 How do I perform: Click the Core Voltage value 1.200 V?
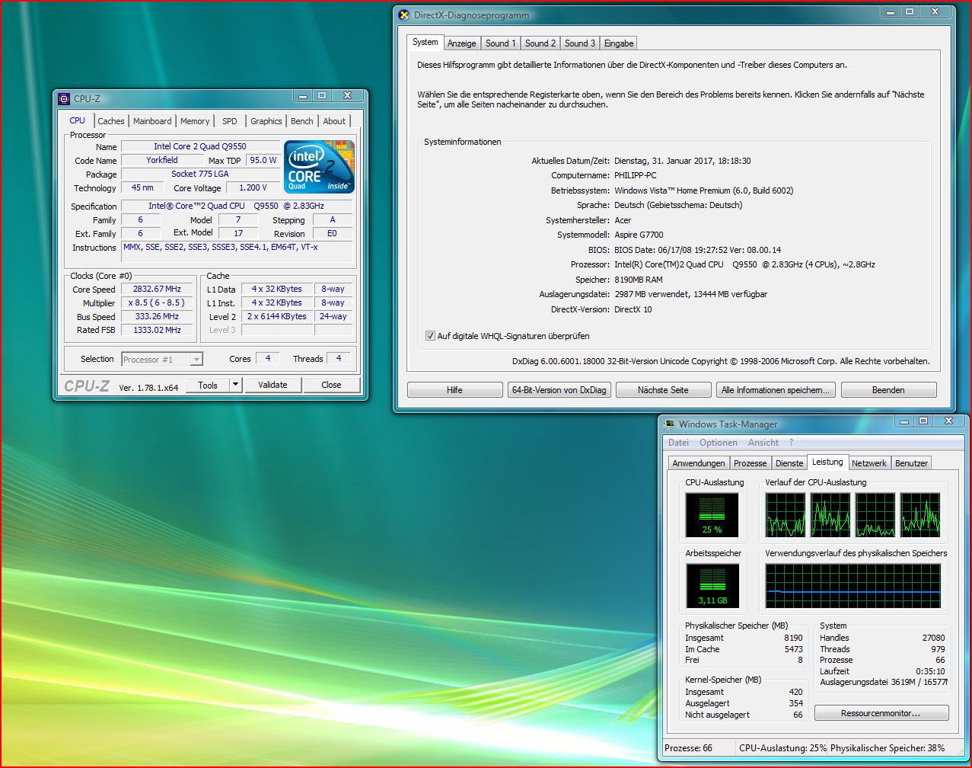(x=253, y=187)
